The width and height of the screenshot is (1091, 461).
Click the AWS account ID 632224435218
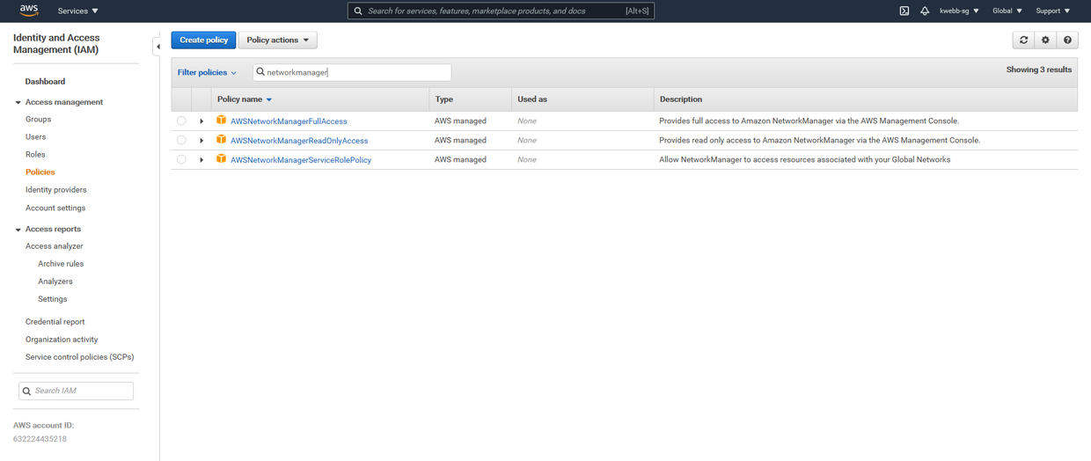(x=40, y=438)
